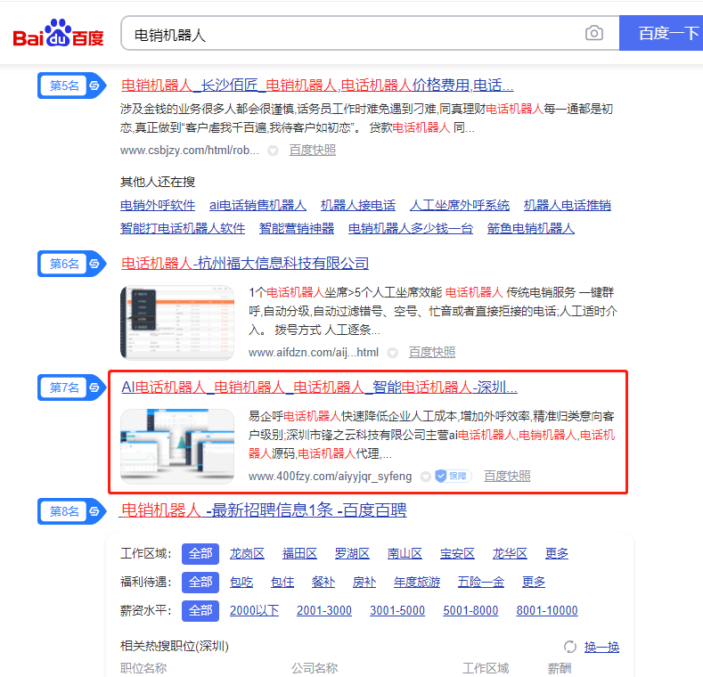Filter work area by 南山区
The height and width of the screenshot is (677, 703).
pyautogui.click(x=405, y=554)
